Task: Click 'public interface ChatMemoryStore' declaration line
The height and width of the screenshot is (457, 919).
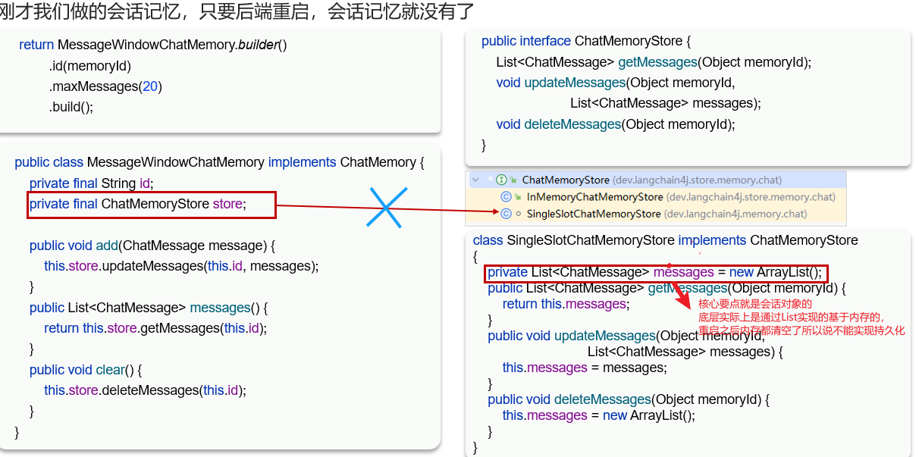Action: [586, 42]
